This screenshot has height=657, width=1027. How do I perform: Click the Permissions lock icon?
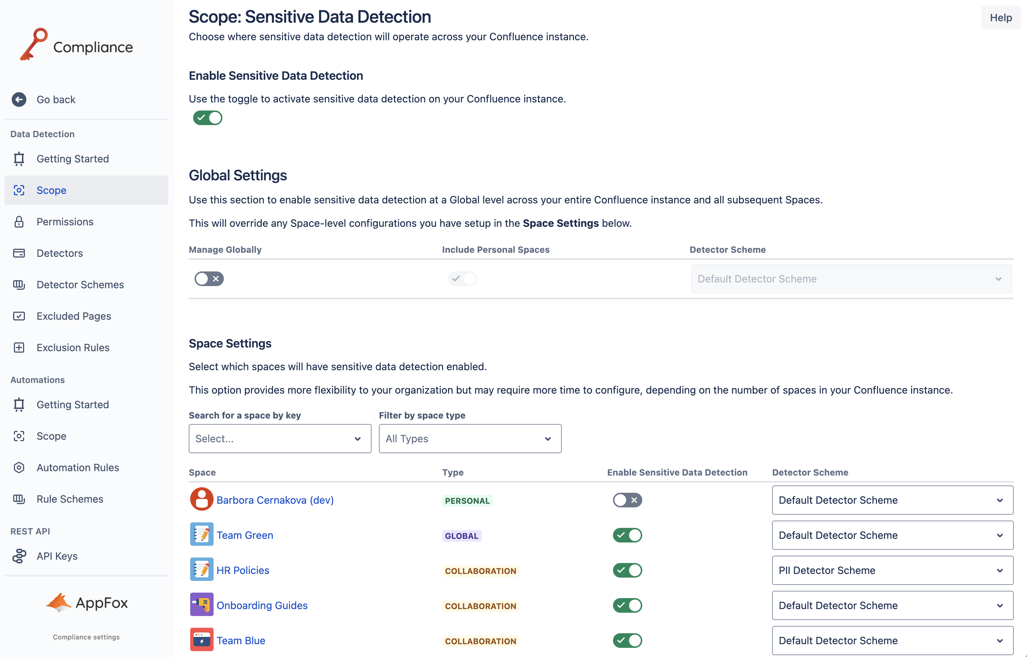19,222
